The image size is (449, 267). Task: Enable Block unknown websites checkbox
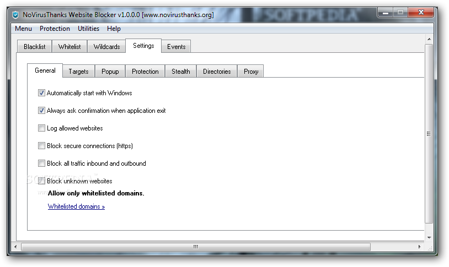(x=41, y=181)
